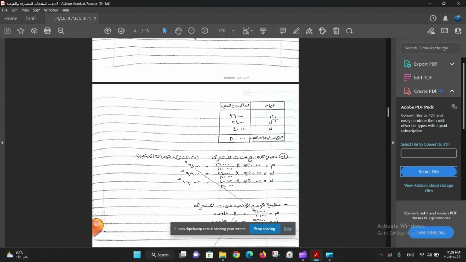Click the blue Select File button
466x262 pixels.
[x=429, y=171]
